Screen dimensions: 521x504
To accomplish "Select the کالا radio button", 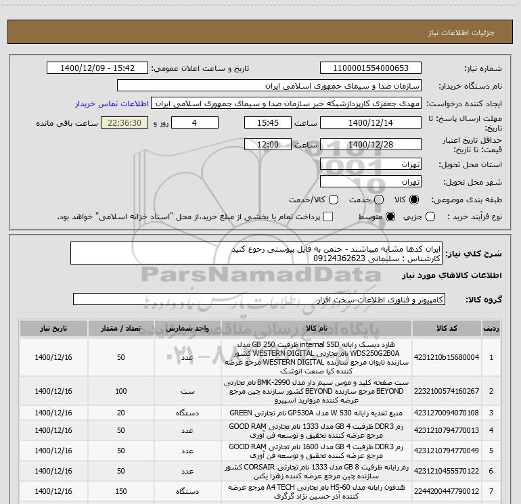I will tap(414, 200).
